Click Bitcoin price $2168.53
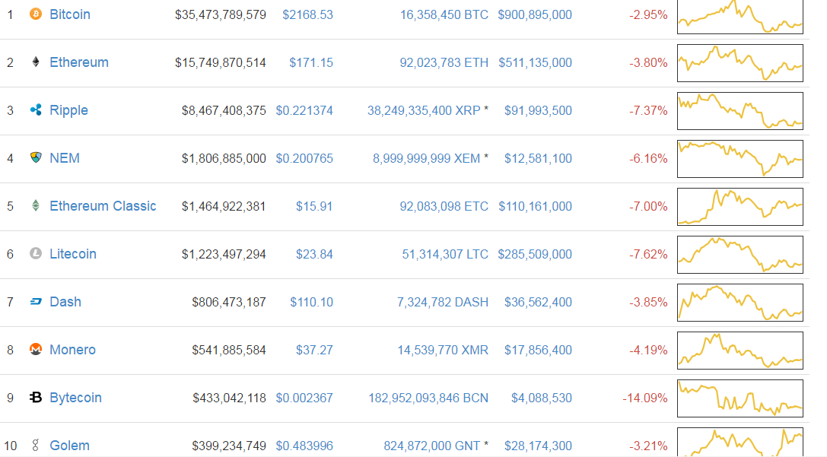 pos(307,14)
